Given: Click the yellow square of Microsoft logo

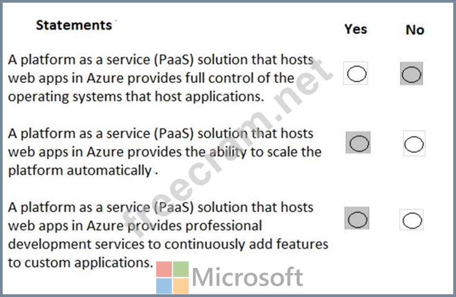Looking at the screenshot, I should (x=181, y=286).
